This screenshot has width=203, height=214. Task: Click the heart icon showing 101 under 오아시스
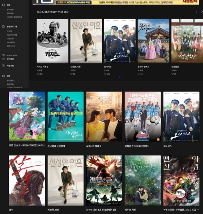point(105,74)
